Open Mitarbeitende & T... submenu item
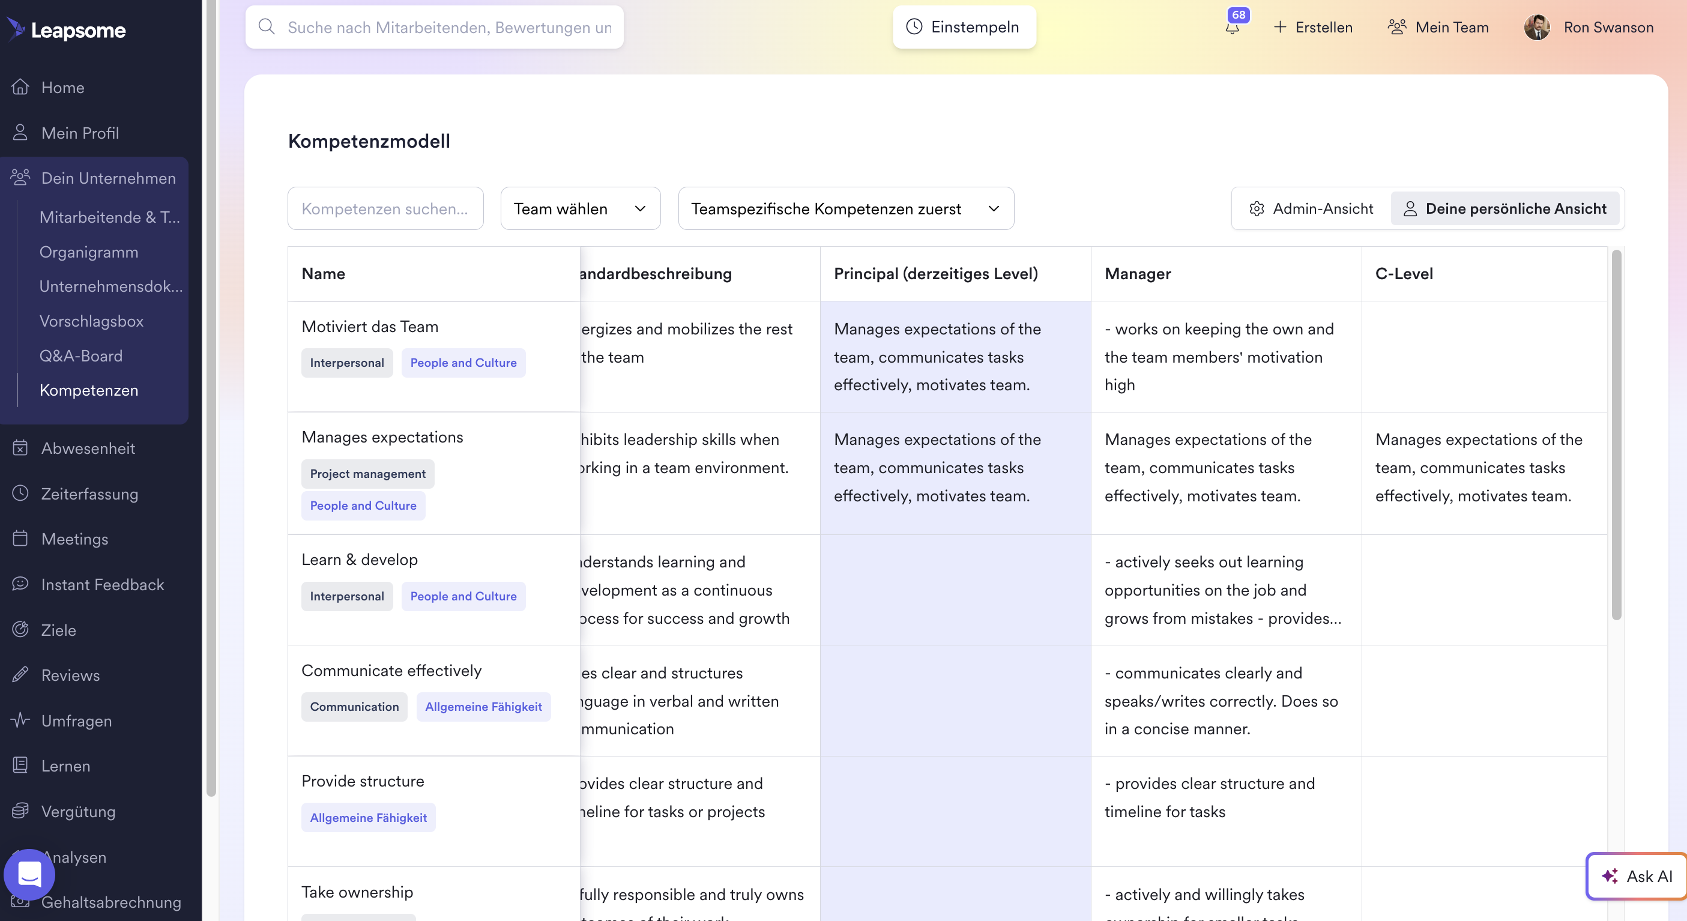1687x921 pixels. pos(109,217)
